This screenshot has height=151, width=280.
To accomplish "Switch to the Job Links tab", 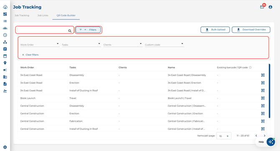I will 43,15.
